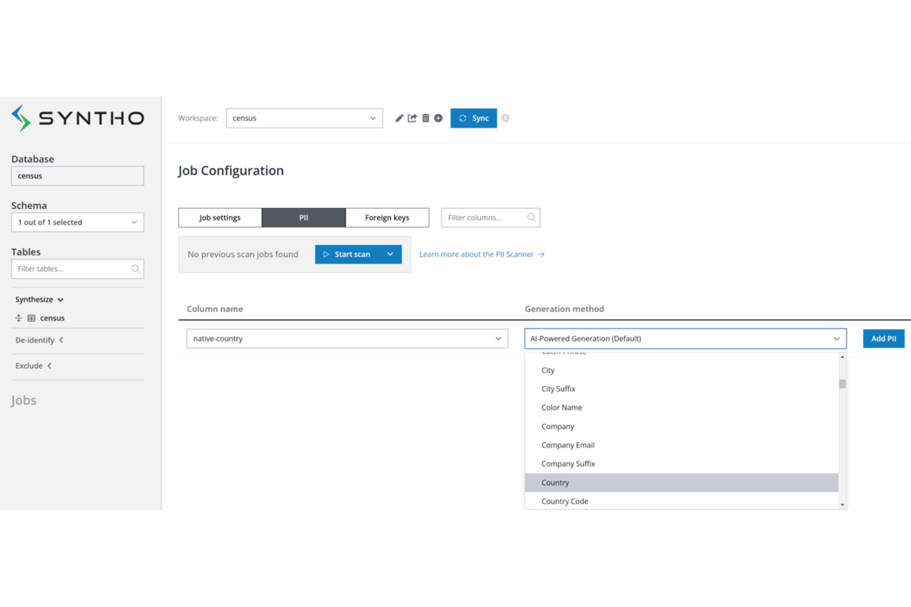Switch to the PII tab
Viewport: 911px width, 607px height.
pyautogui.click(x=303, y=218)
